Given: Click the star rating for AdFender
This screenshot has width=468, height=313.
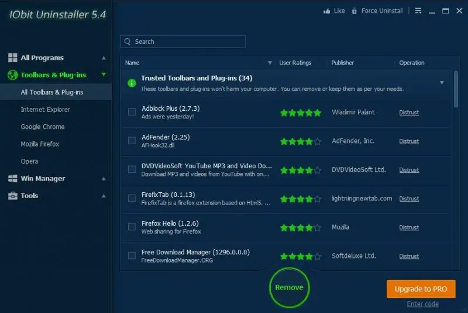Looking at the screenshot, I should click(301, 141).
